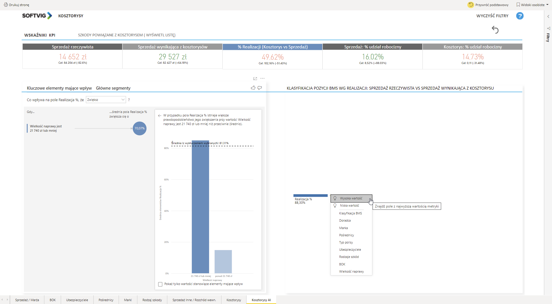Click the printer icon for Drukuj stronę

click(x=6, y=5)
